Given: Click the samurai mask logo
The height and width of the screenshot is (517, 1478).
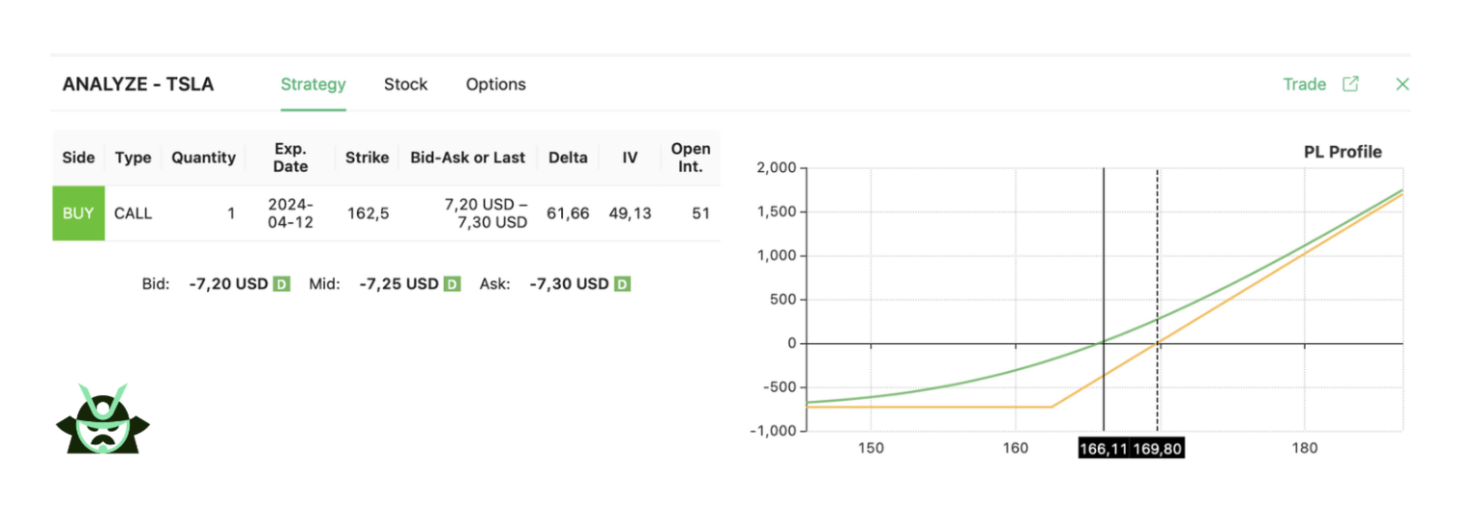Looking at the screenshot, I should click(x=103, y=418).
